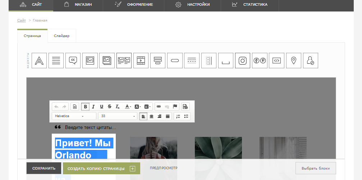Add a vertical divider columns widget

209,60
